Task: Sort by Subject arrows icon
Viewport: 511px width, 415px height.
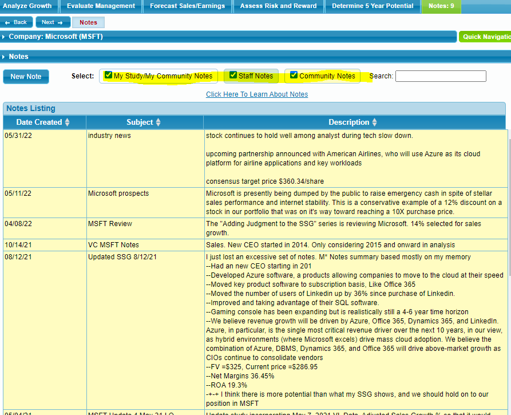Action: tap(158, 122)
